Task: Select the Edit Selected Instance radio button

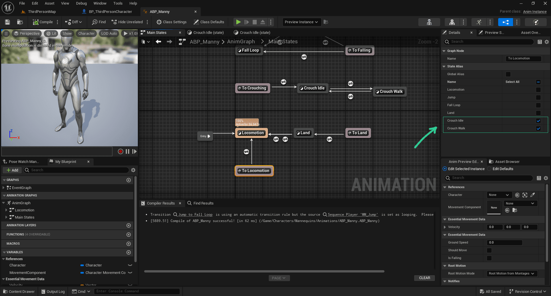Action: click(445, 169)
